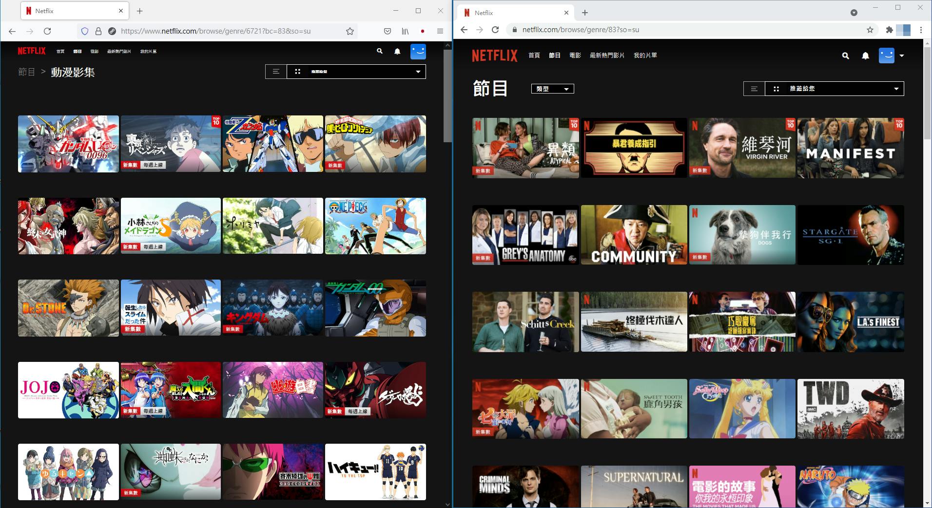Click the search magnifier in left Netflix window
The height and width of the screenshot is (508, 932).
point(380,51)
